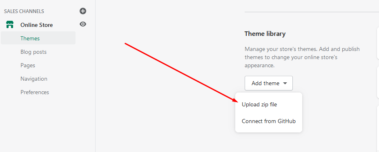
Task: Expand the Add theme dropdown caret
Action: (x=285, y=84)
